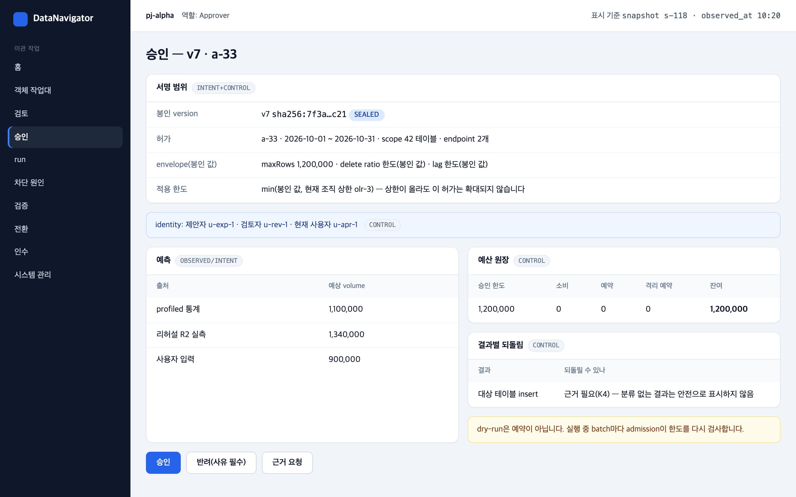
Task: Click the 허가 a-33 date range text
Action: point(375,139)
